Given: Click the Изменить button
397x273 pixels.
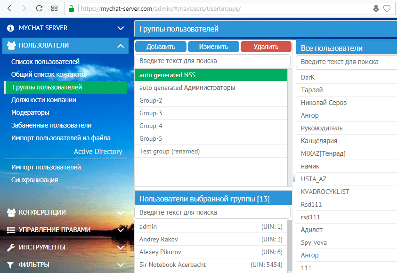Looking at the screenshot, I should point(213,47).
